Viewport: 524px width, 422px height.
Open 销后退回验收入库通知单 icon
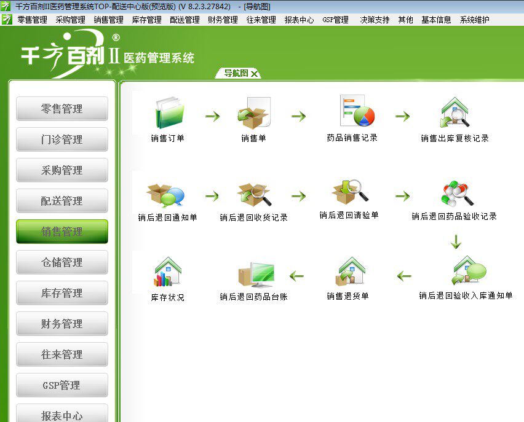(469, 270)
